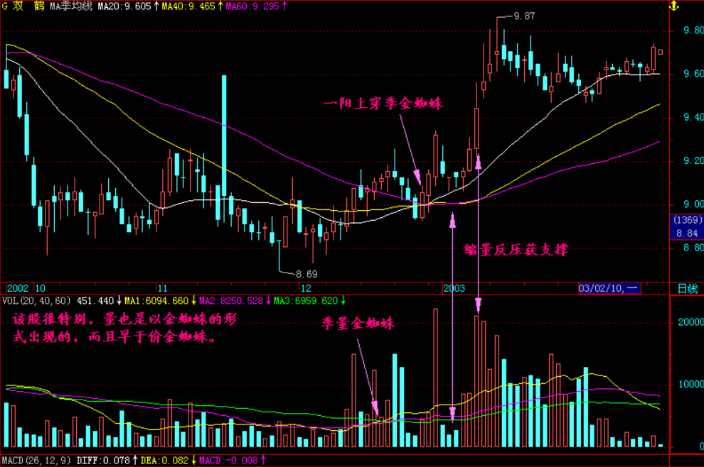Click the up arrow after MA20 value
The image size is (704, 467).
click(x=156, y=6)
